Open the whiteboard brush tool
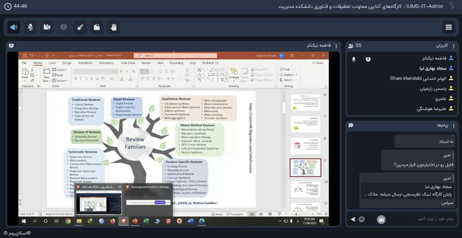This screenshot has width=462, height=238. click(x=80, y=27)
